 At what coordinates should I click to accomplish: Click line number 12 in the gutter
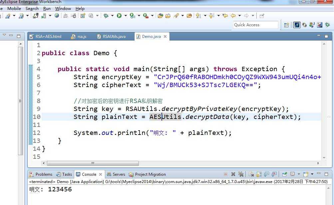click(x=36, y=133)
